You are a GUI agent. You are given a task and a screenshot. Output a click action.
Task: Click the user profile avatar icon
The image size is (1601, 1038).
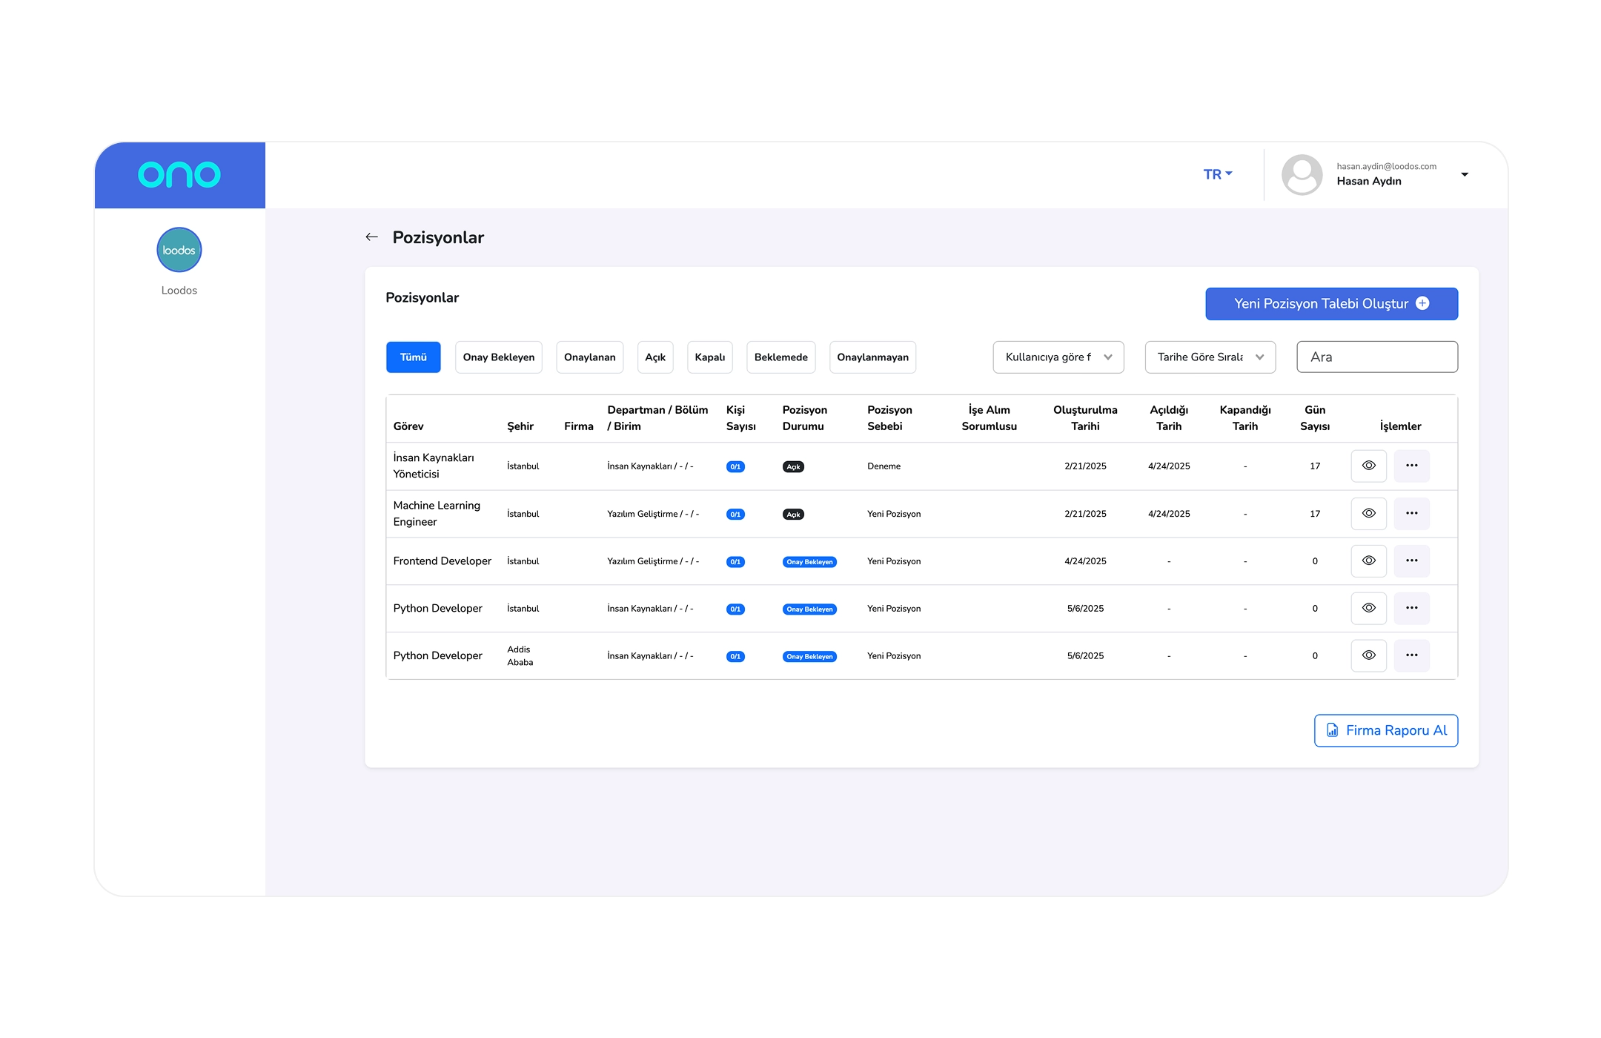[x=1302, y=175]
